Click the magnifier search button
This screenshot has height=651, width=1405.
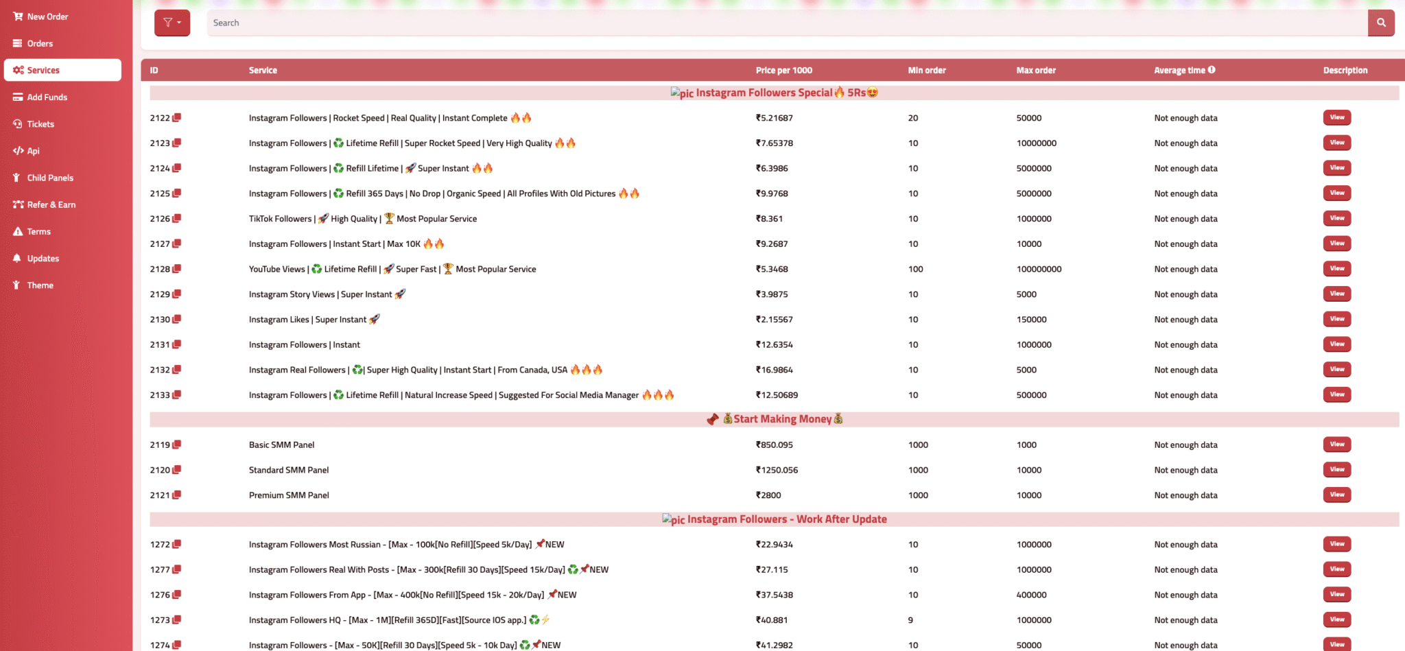click(x=1380, y=23)
